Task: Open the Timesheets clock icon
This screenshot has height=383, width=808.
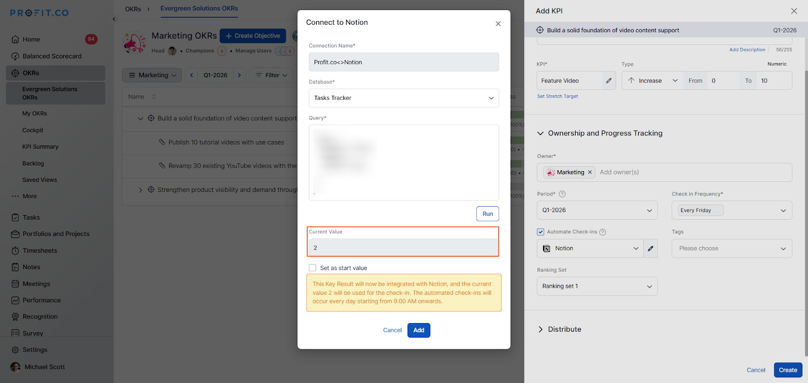Action: 15,250
